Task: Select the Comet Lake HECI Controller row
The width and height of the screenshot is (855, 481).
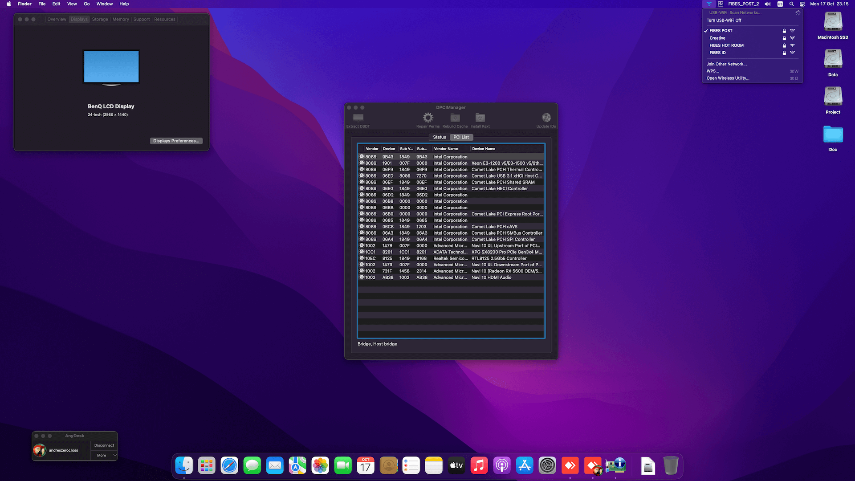Action: point(451,189)
